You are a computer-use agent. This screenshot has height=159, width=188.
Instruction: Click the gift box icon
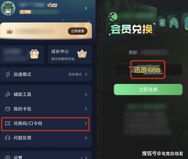pyautogui.click(x=34, y=54)
